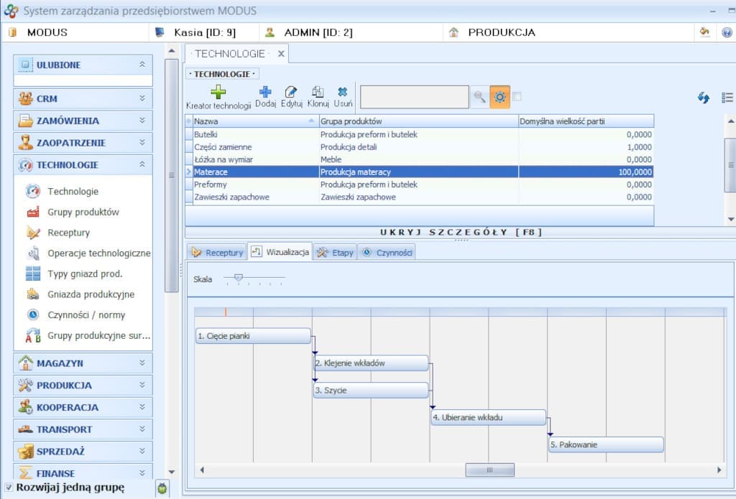Click the Klonuj icon to clone technology

(x=317, y=93)
